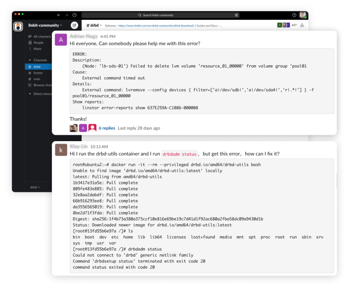Click 'Could not connect to drbd' error line

point(133,255)
